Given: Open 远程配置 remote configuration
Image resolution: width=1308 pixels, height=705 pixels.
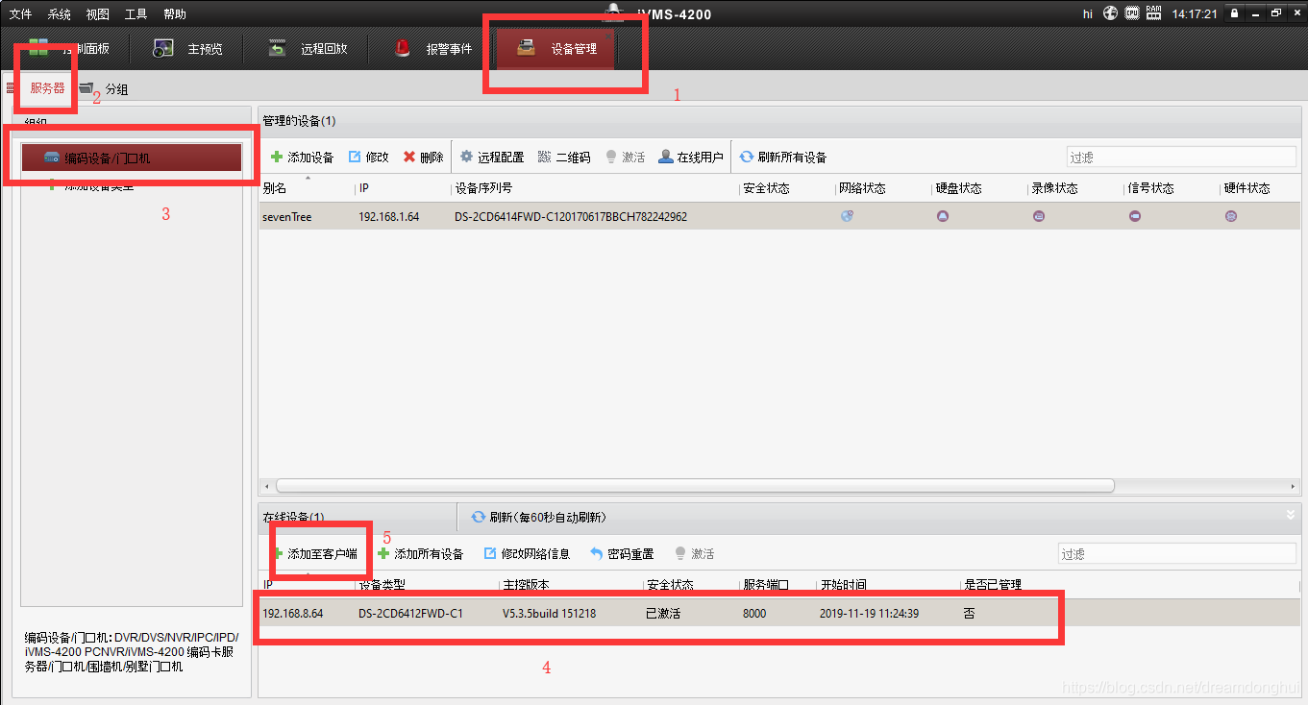Looking at the screenshot, I should point(492,157).
